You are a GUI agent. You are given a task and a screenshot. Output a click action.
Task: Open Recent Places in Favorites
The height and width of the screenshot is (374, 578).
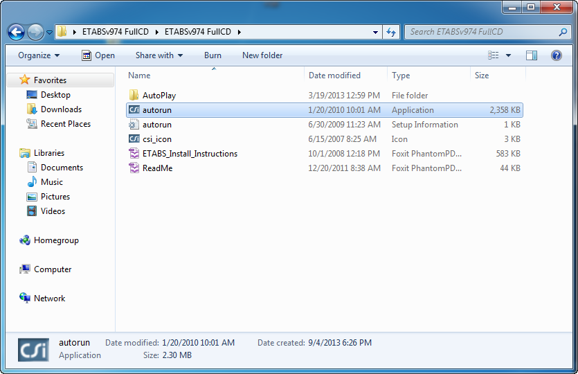pyautogui.click(x=66, y=124)
